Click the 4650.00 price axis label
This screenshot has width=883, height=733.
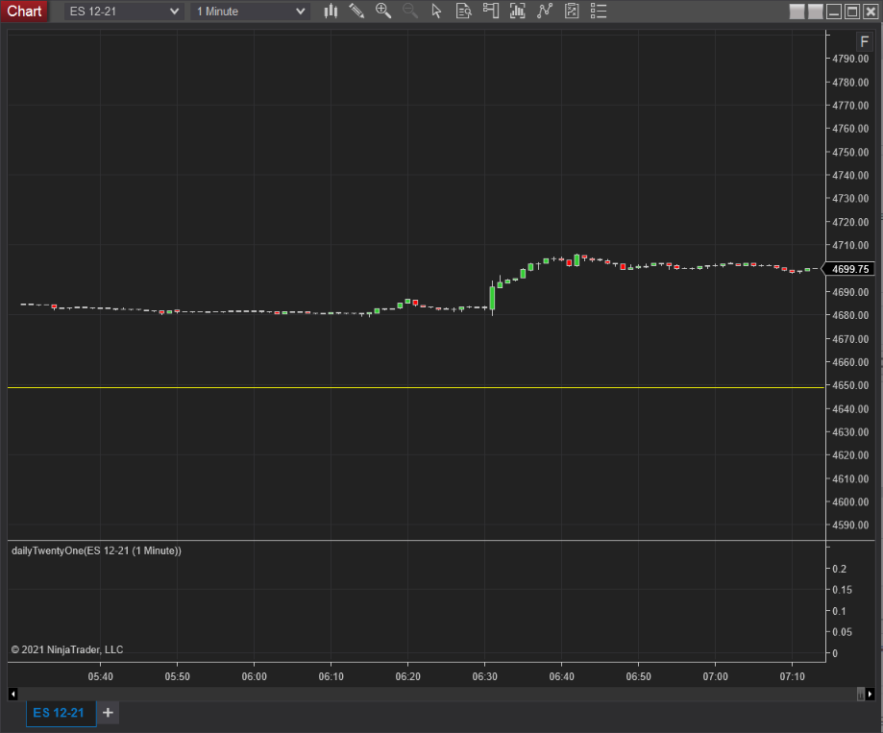[850, 385]
